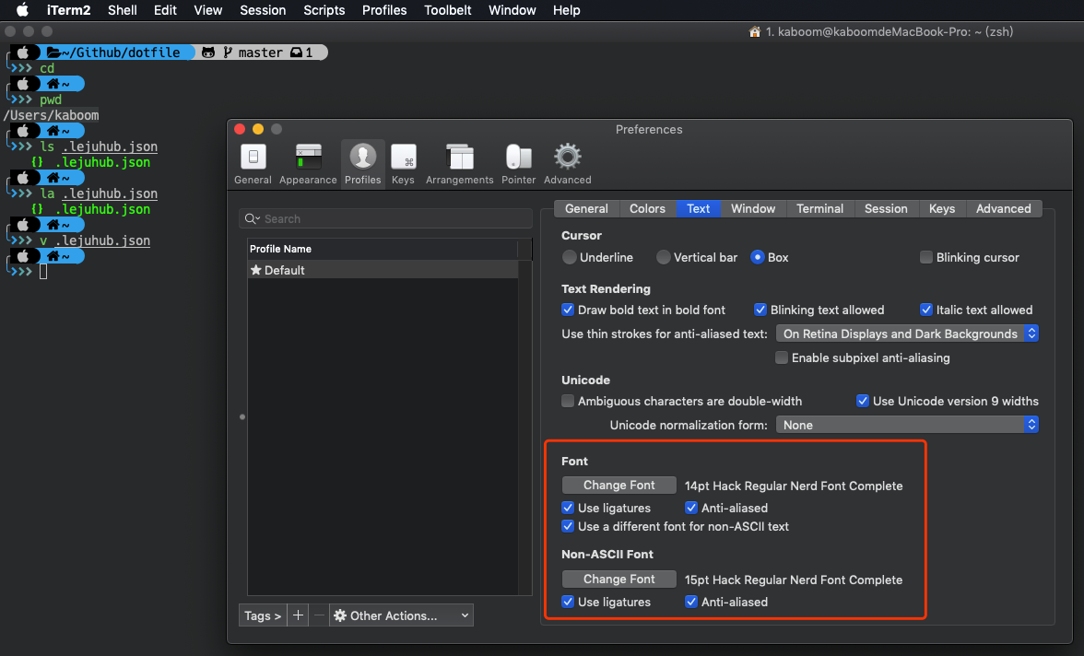Click Change Font button for Non-ASCII Font
This screenshot has height=656, width=1084.
click(x=619, y=579)
